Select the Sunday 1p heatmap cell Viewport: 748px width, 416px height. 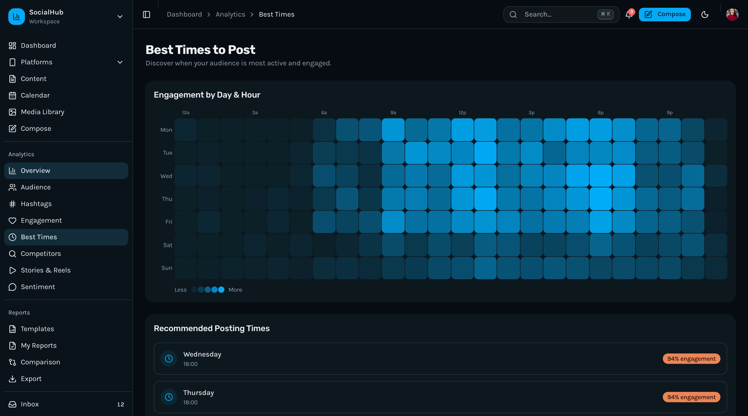(x=485, y=268)
